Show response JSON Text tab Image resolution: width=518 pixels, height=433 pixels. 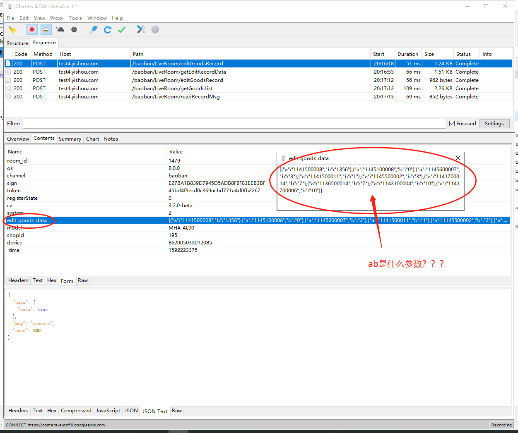(x=155, y=411)
